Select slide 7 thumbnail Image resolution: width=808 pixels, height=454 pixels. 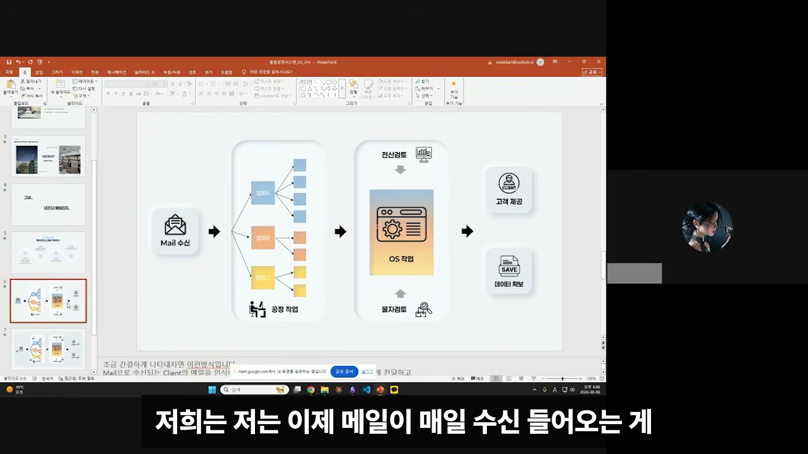(x=48, y=349)
